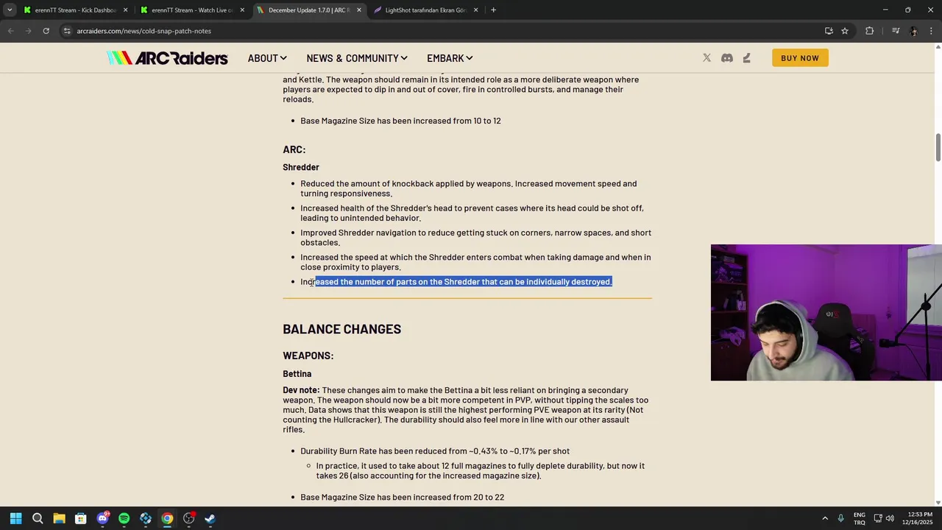Click the ARC Raiders logo

[x=167, y=58]
